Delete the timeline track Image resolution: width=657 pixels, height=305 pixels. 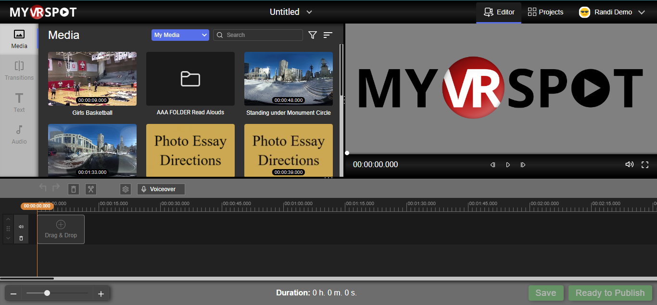(21, 238)
